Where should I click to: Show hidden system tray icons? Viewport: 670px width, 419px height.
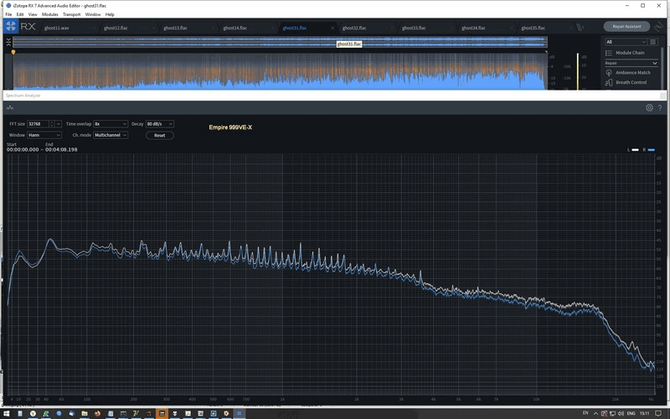point(595,413)
